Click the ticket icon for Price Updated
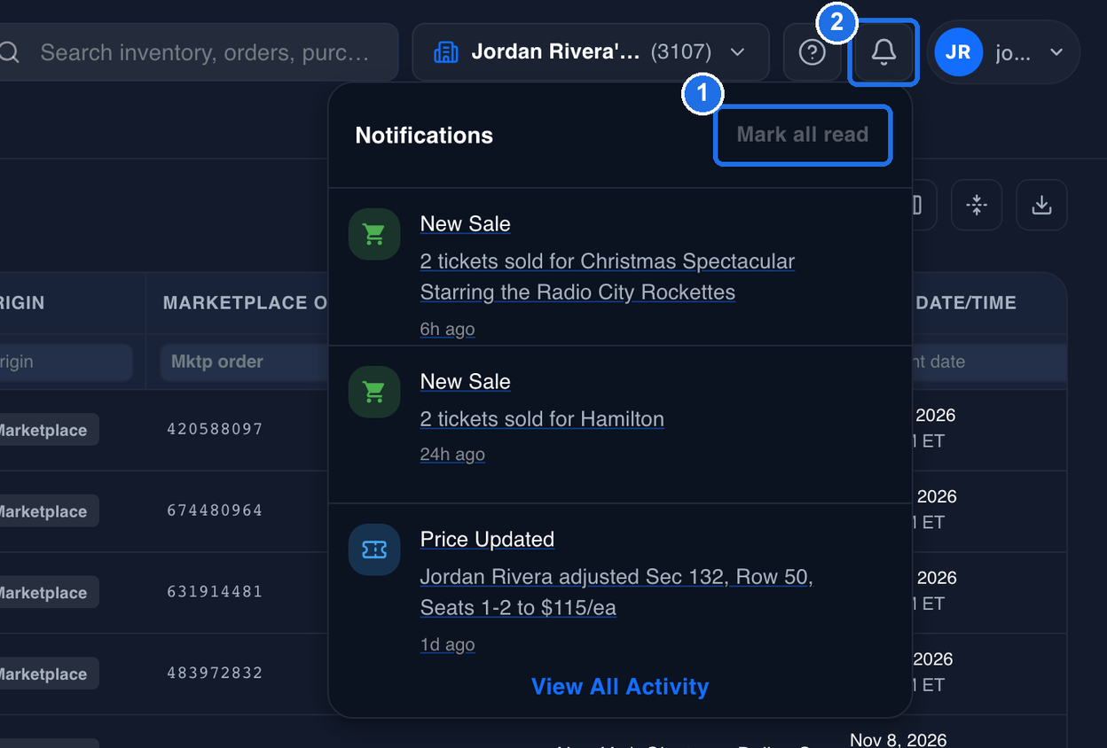 pyautogui.click(x=374, y=549)
